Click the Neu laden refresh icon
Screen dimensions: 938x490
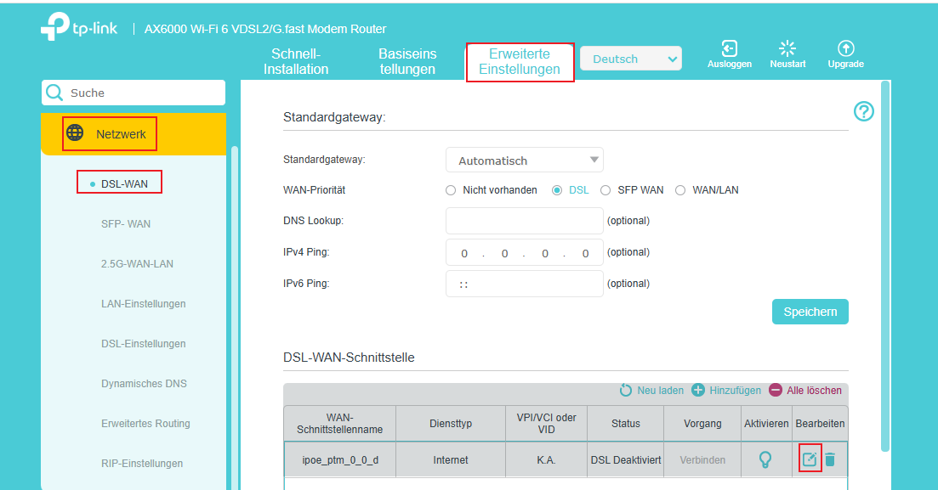626,390
